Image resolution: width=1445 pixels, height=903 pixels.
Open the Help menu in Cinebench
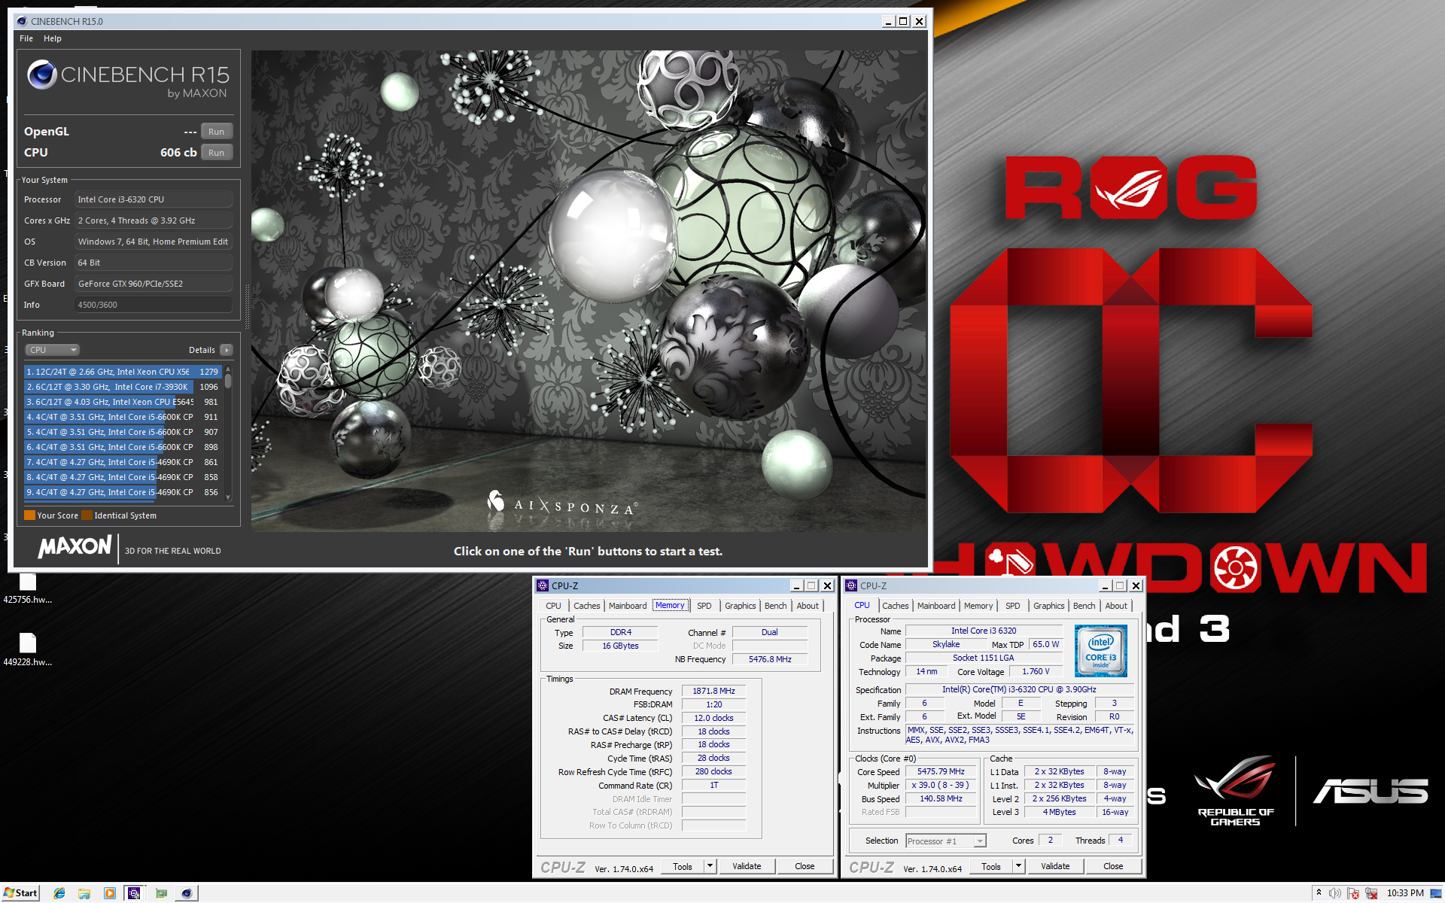53,38
